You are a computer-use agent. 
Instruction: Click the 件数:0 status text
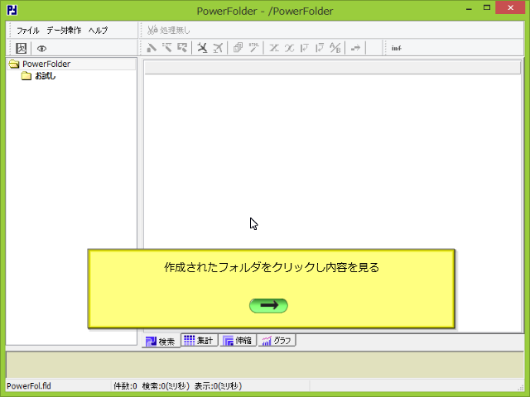tap(125, 386)
